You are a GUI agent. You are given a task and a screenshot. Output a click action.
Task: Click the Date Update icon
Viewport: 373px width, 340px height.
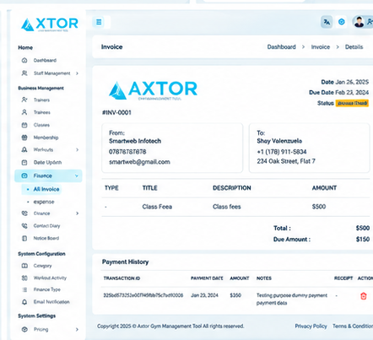(24, 162)
